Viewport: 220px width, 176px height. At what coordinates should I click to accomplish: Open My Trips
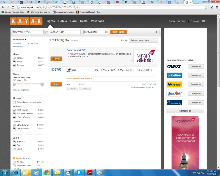pos(181,21)
